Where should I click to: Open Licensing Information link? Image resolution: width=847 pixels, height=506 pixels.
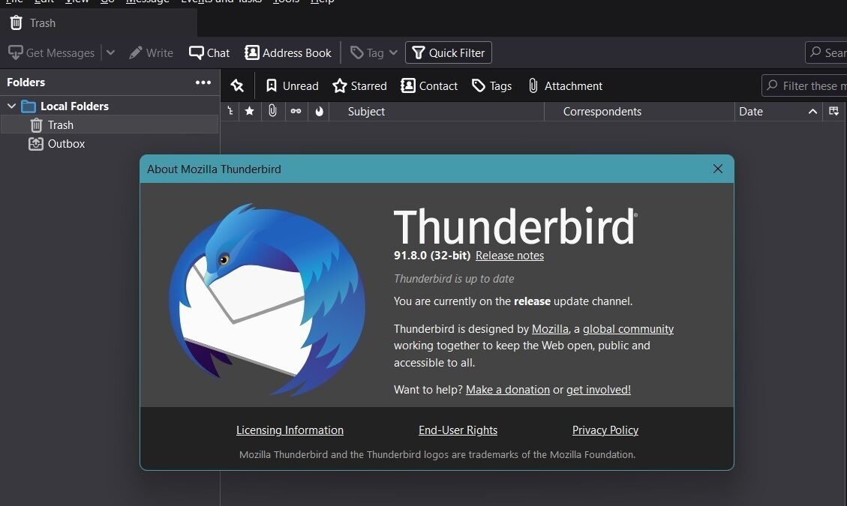290,430
